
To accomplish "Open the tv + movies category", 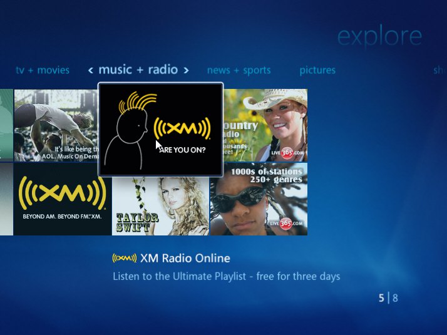I will click(43, 70).
